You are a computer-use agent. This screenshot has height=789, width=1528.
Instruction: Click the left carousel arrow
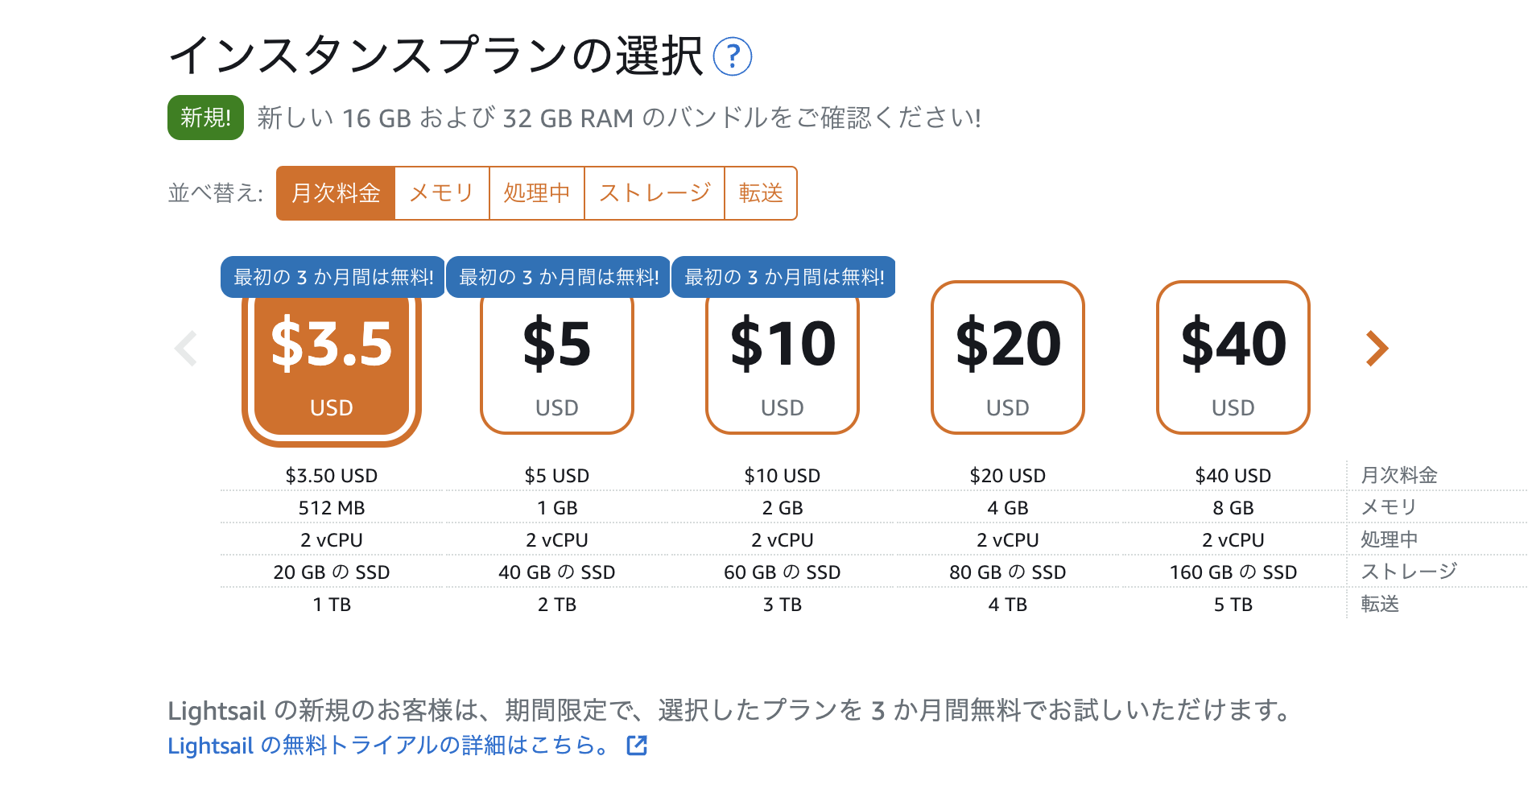click(x=186, y=349)
